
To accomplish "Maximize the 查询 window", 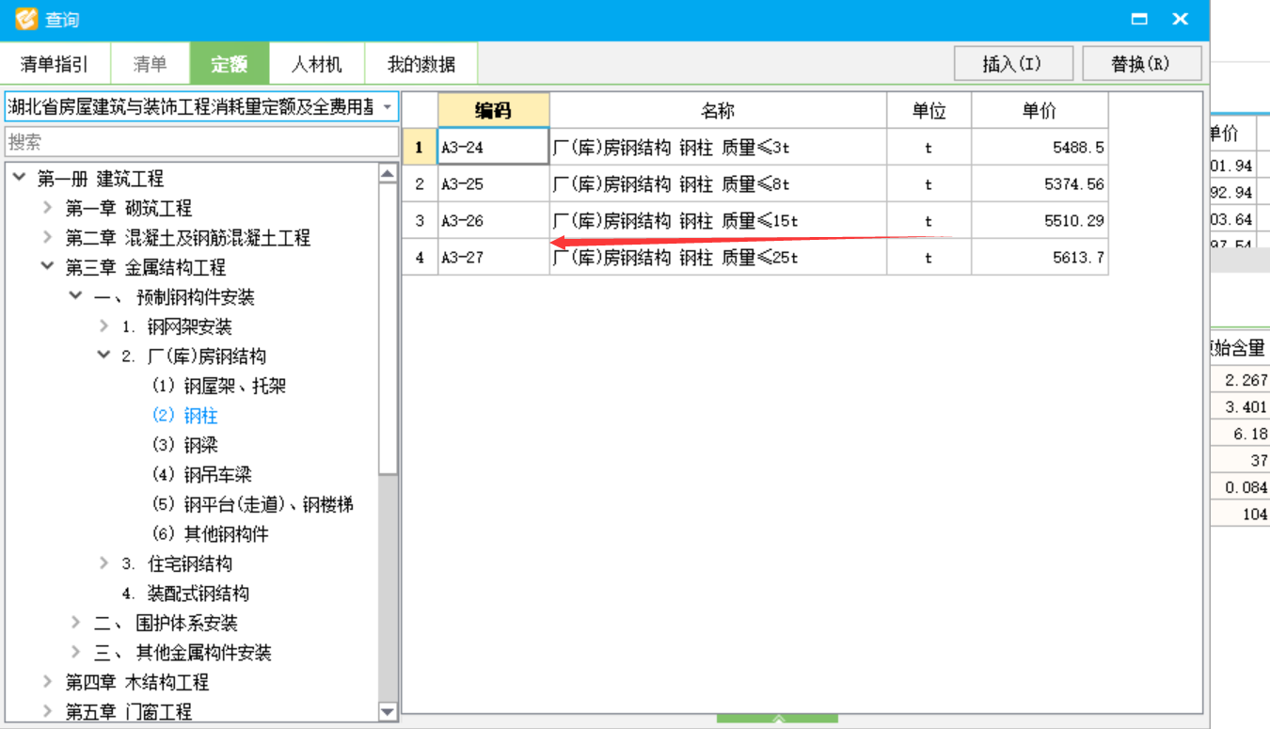I will (x=1139, y=19).
